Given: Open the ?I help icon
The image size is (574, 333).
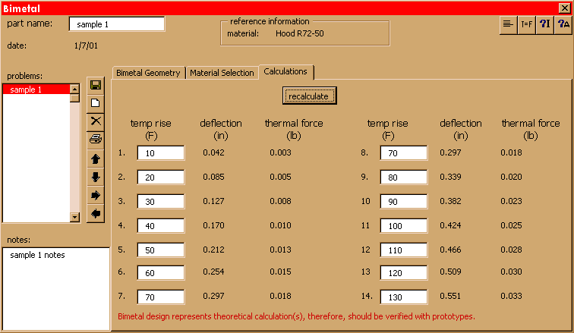Looking at the screenshot, I should [544, 24].
